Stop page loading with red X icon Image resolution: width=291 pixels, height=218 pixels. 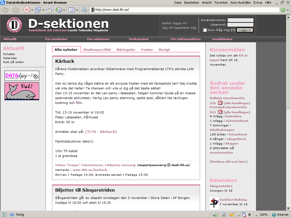pyautogui.click(x=27, y=10)
